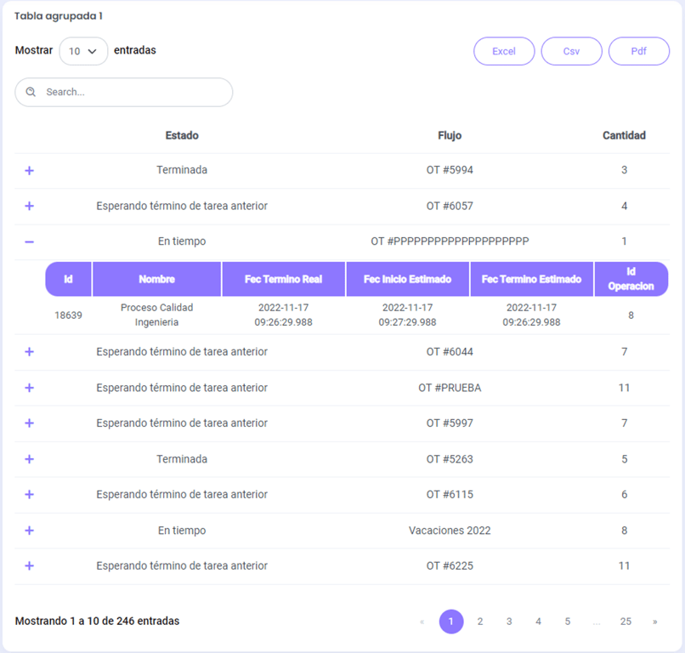
Task: Expand the OT #5994 row
Action: [x=29, y=170]
